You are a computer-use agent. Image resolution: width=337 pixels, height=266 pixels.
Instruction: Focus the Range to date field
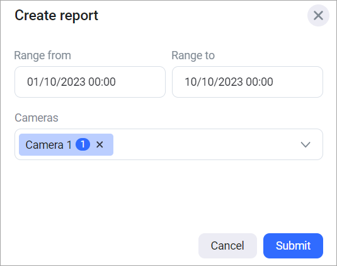(248, 82)
